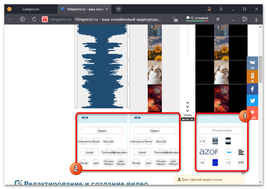The width and height of the screenshot is (267, 189).
Task: Open the site security warning icon
Action: pyautogui.click(x=45, y=19)
